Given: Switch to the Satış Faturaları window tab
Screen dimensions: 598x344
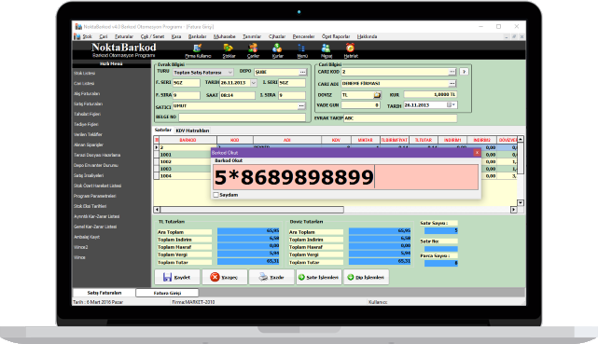Looking at the screenshot, I should click(104, 293).
